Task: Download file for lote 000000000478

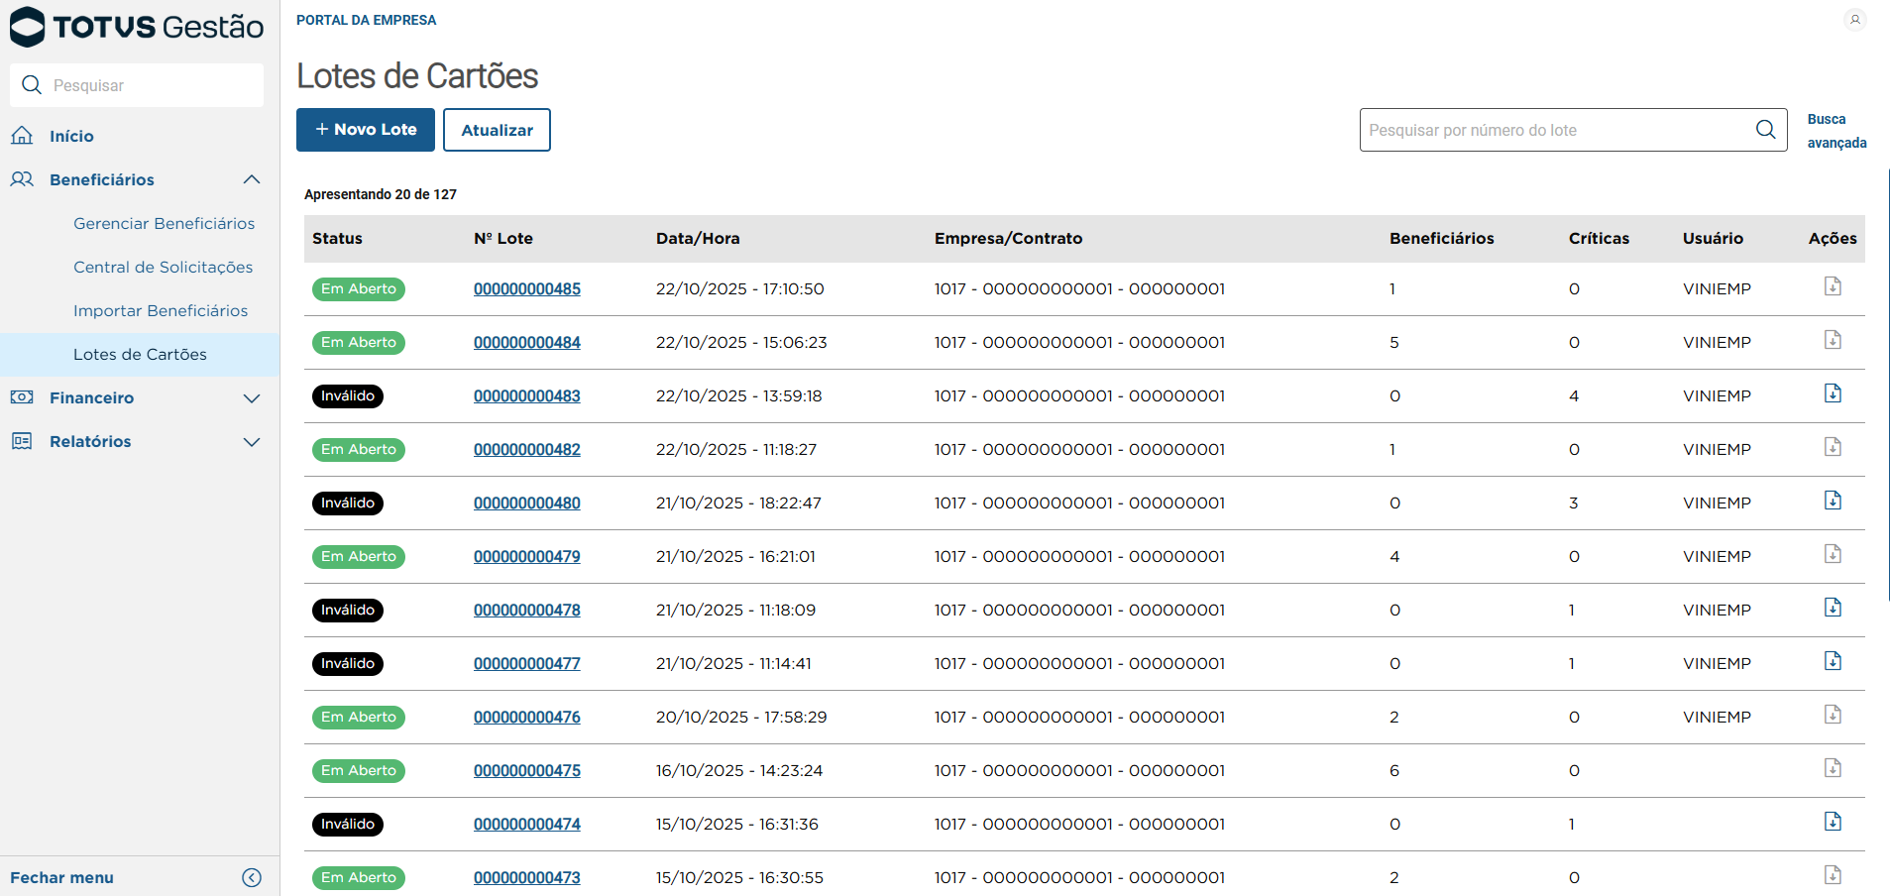Action: (x=1833, y=608)
